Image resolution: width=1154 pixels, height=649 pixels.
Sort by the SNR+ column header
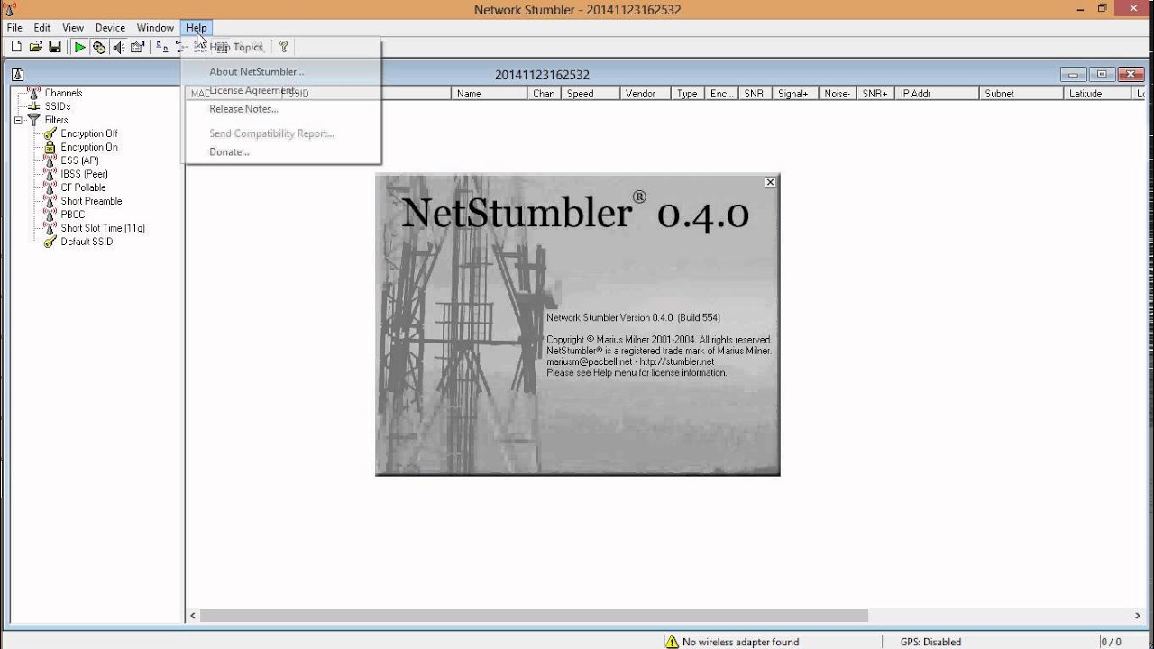[875, 94]
